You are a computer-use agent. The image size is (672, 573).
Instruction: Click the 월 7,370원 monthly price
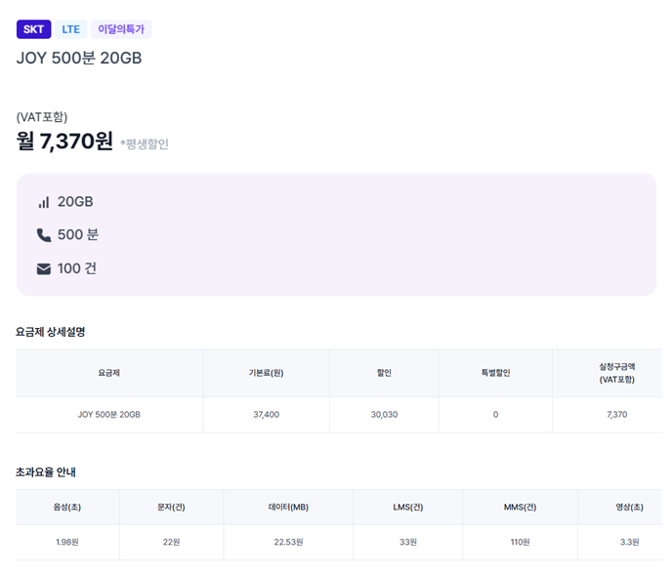tap(64, 141)
